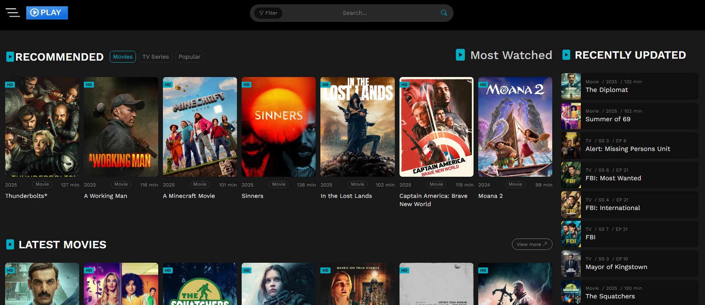Click the search magnifier icon
The width and height of the screenshot is (705, 305).
444,13
